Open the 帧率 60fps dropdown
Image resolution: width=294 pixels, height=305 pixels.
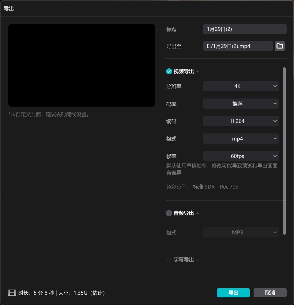241,156
